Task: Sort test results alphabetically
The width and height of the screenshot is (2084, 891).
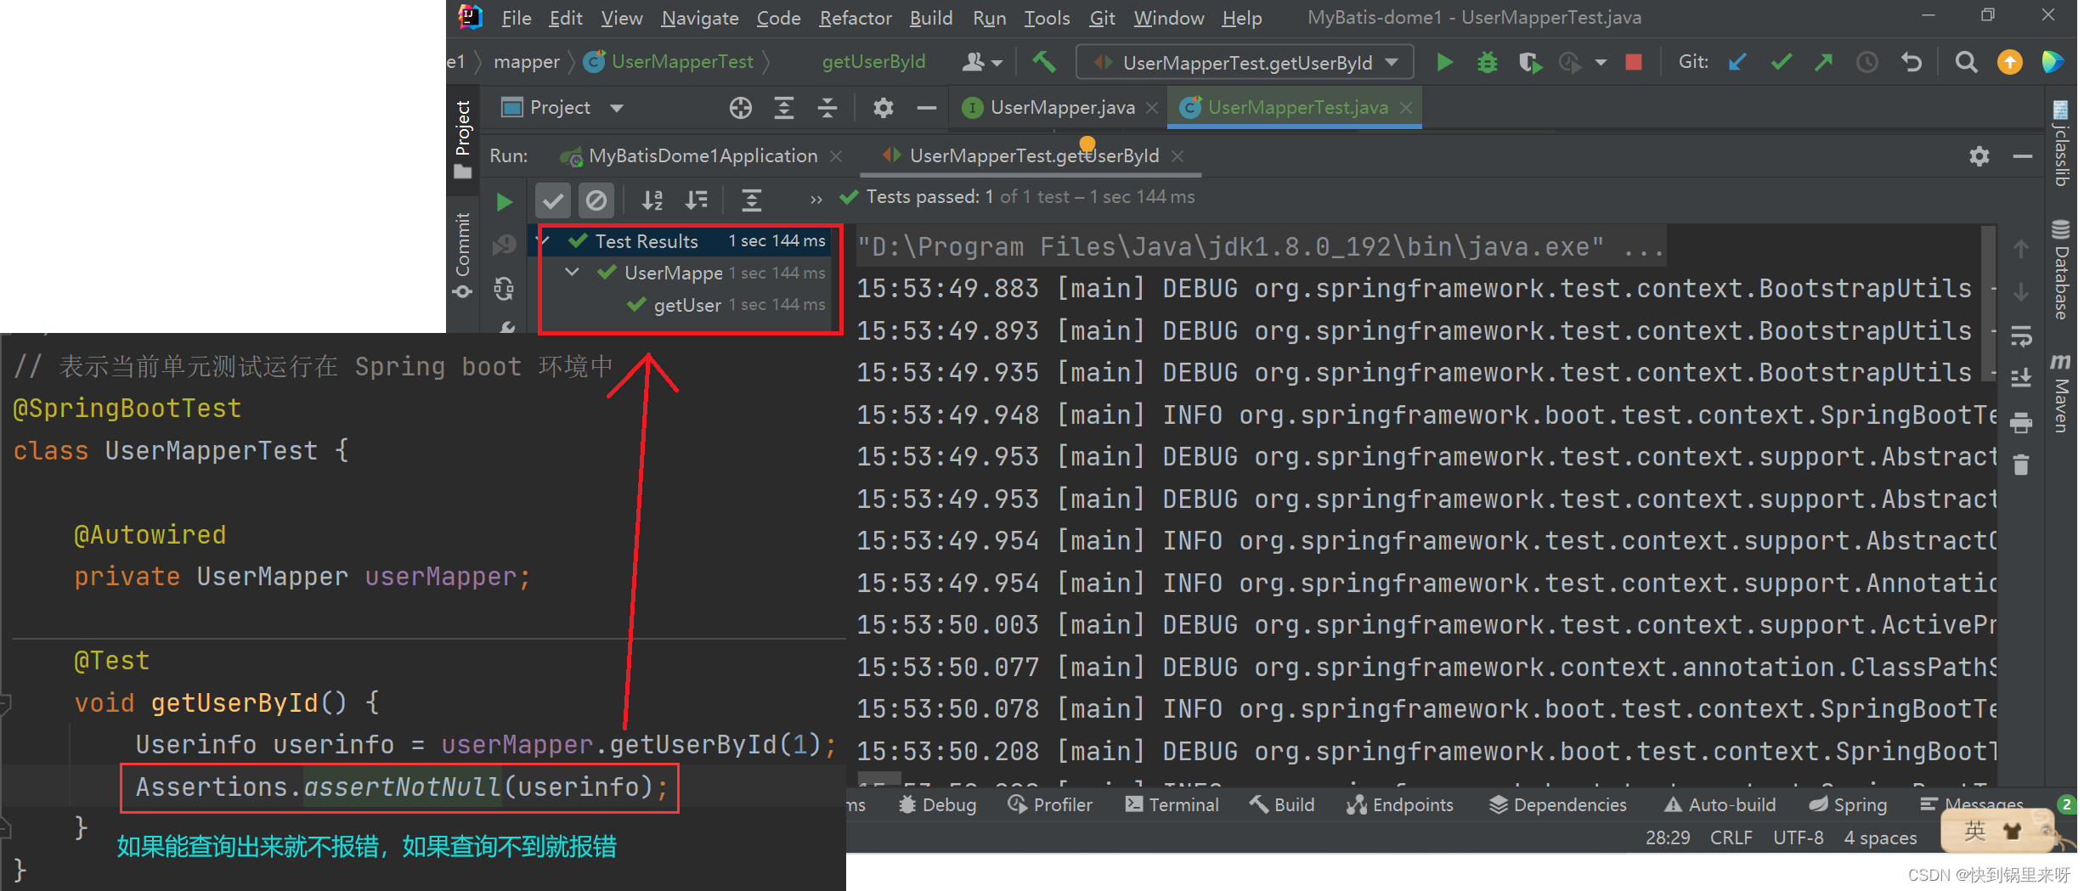Action: [x=652, y=200]
